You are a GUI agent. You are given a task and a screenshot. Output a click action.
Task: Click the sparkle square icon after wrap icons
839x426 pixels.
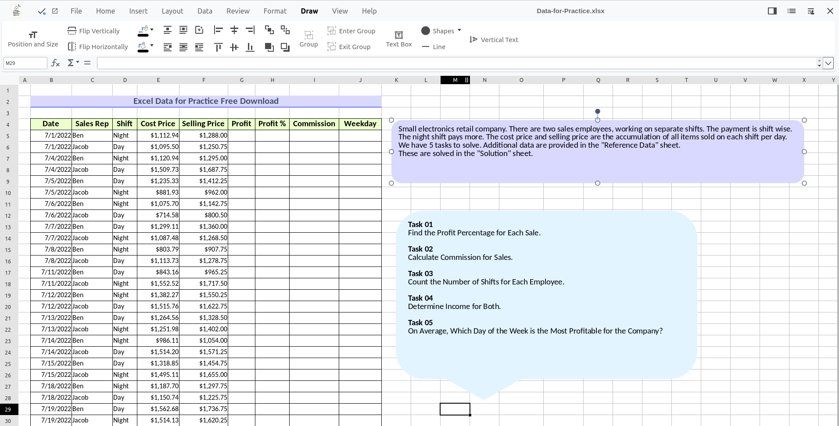(199, 30)
